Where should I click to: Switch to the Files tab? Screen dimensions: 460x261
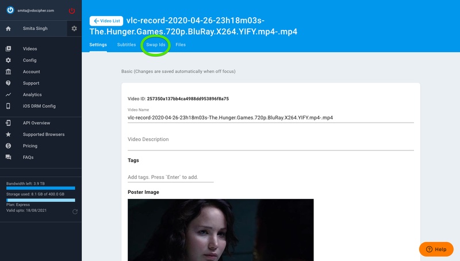coord(181,45)
